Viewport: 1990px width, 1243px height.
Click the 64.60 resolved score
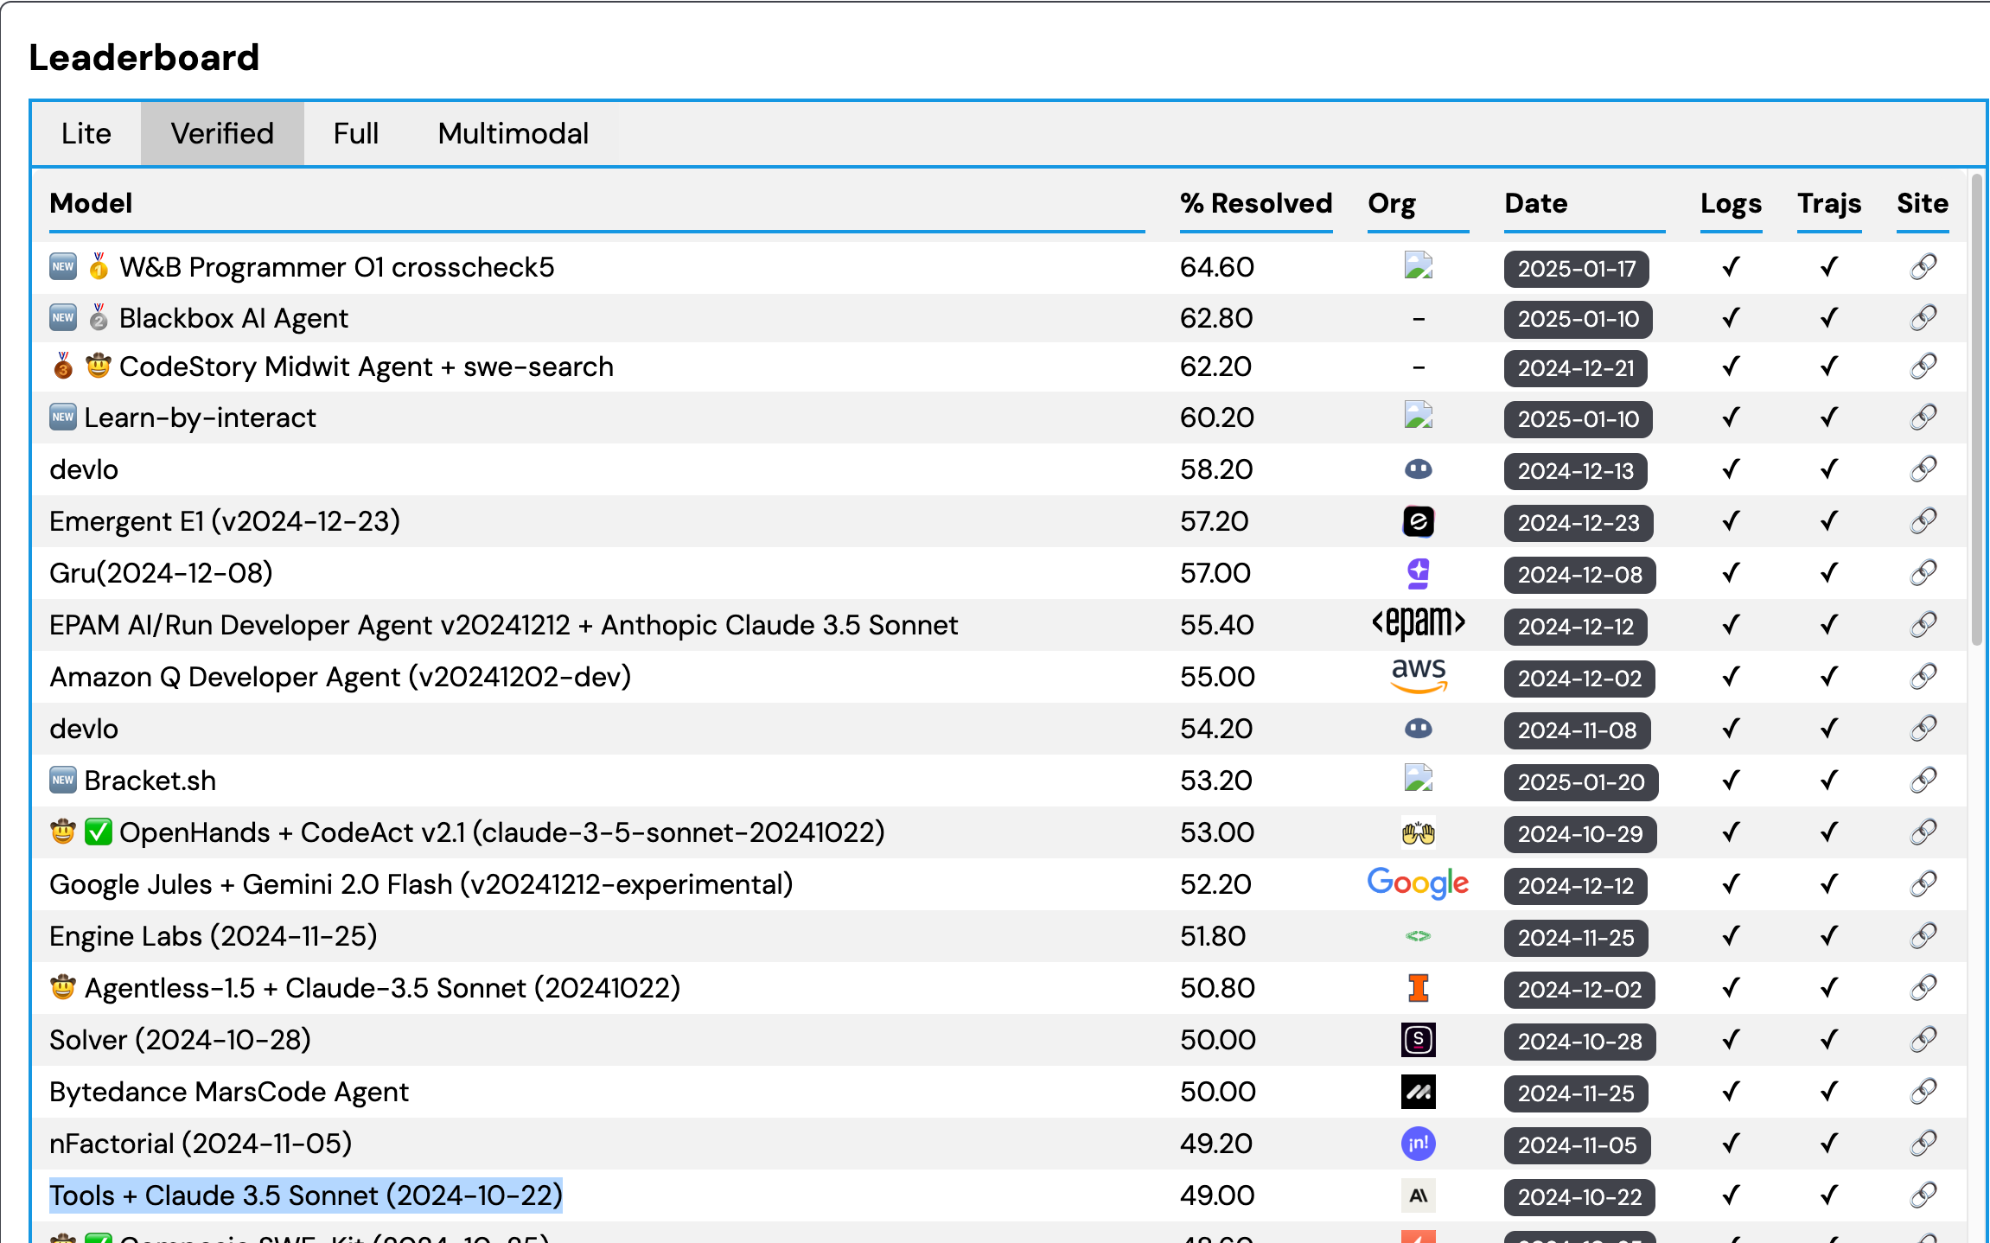pyautogui.click(x=1217, y=267)
